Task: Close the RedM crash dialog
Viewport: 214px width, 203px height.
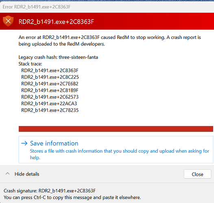Action: tap(197, 174)
